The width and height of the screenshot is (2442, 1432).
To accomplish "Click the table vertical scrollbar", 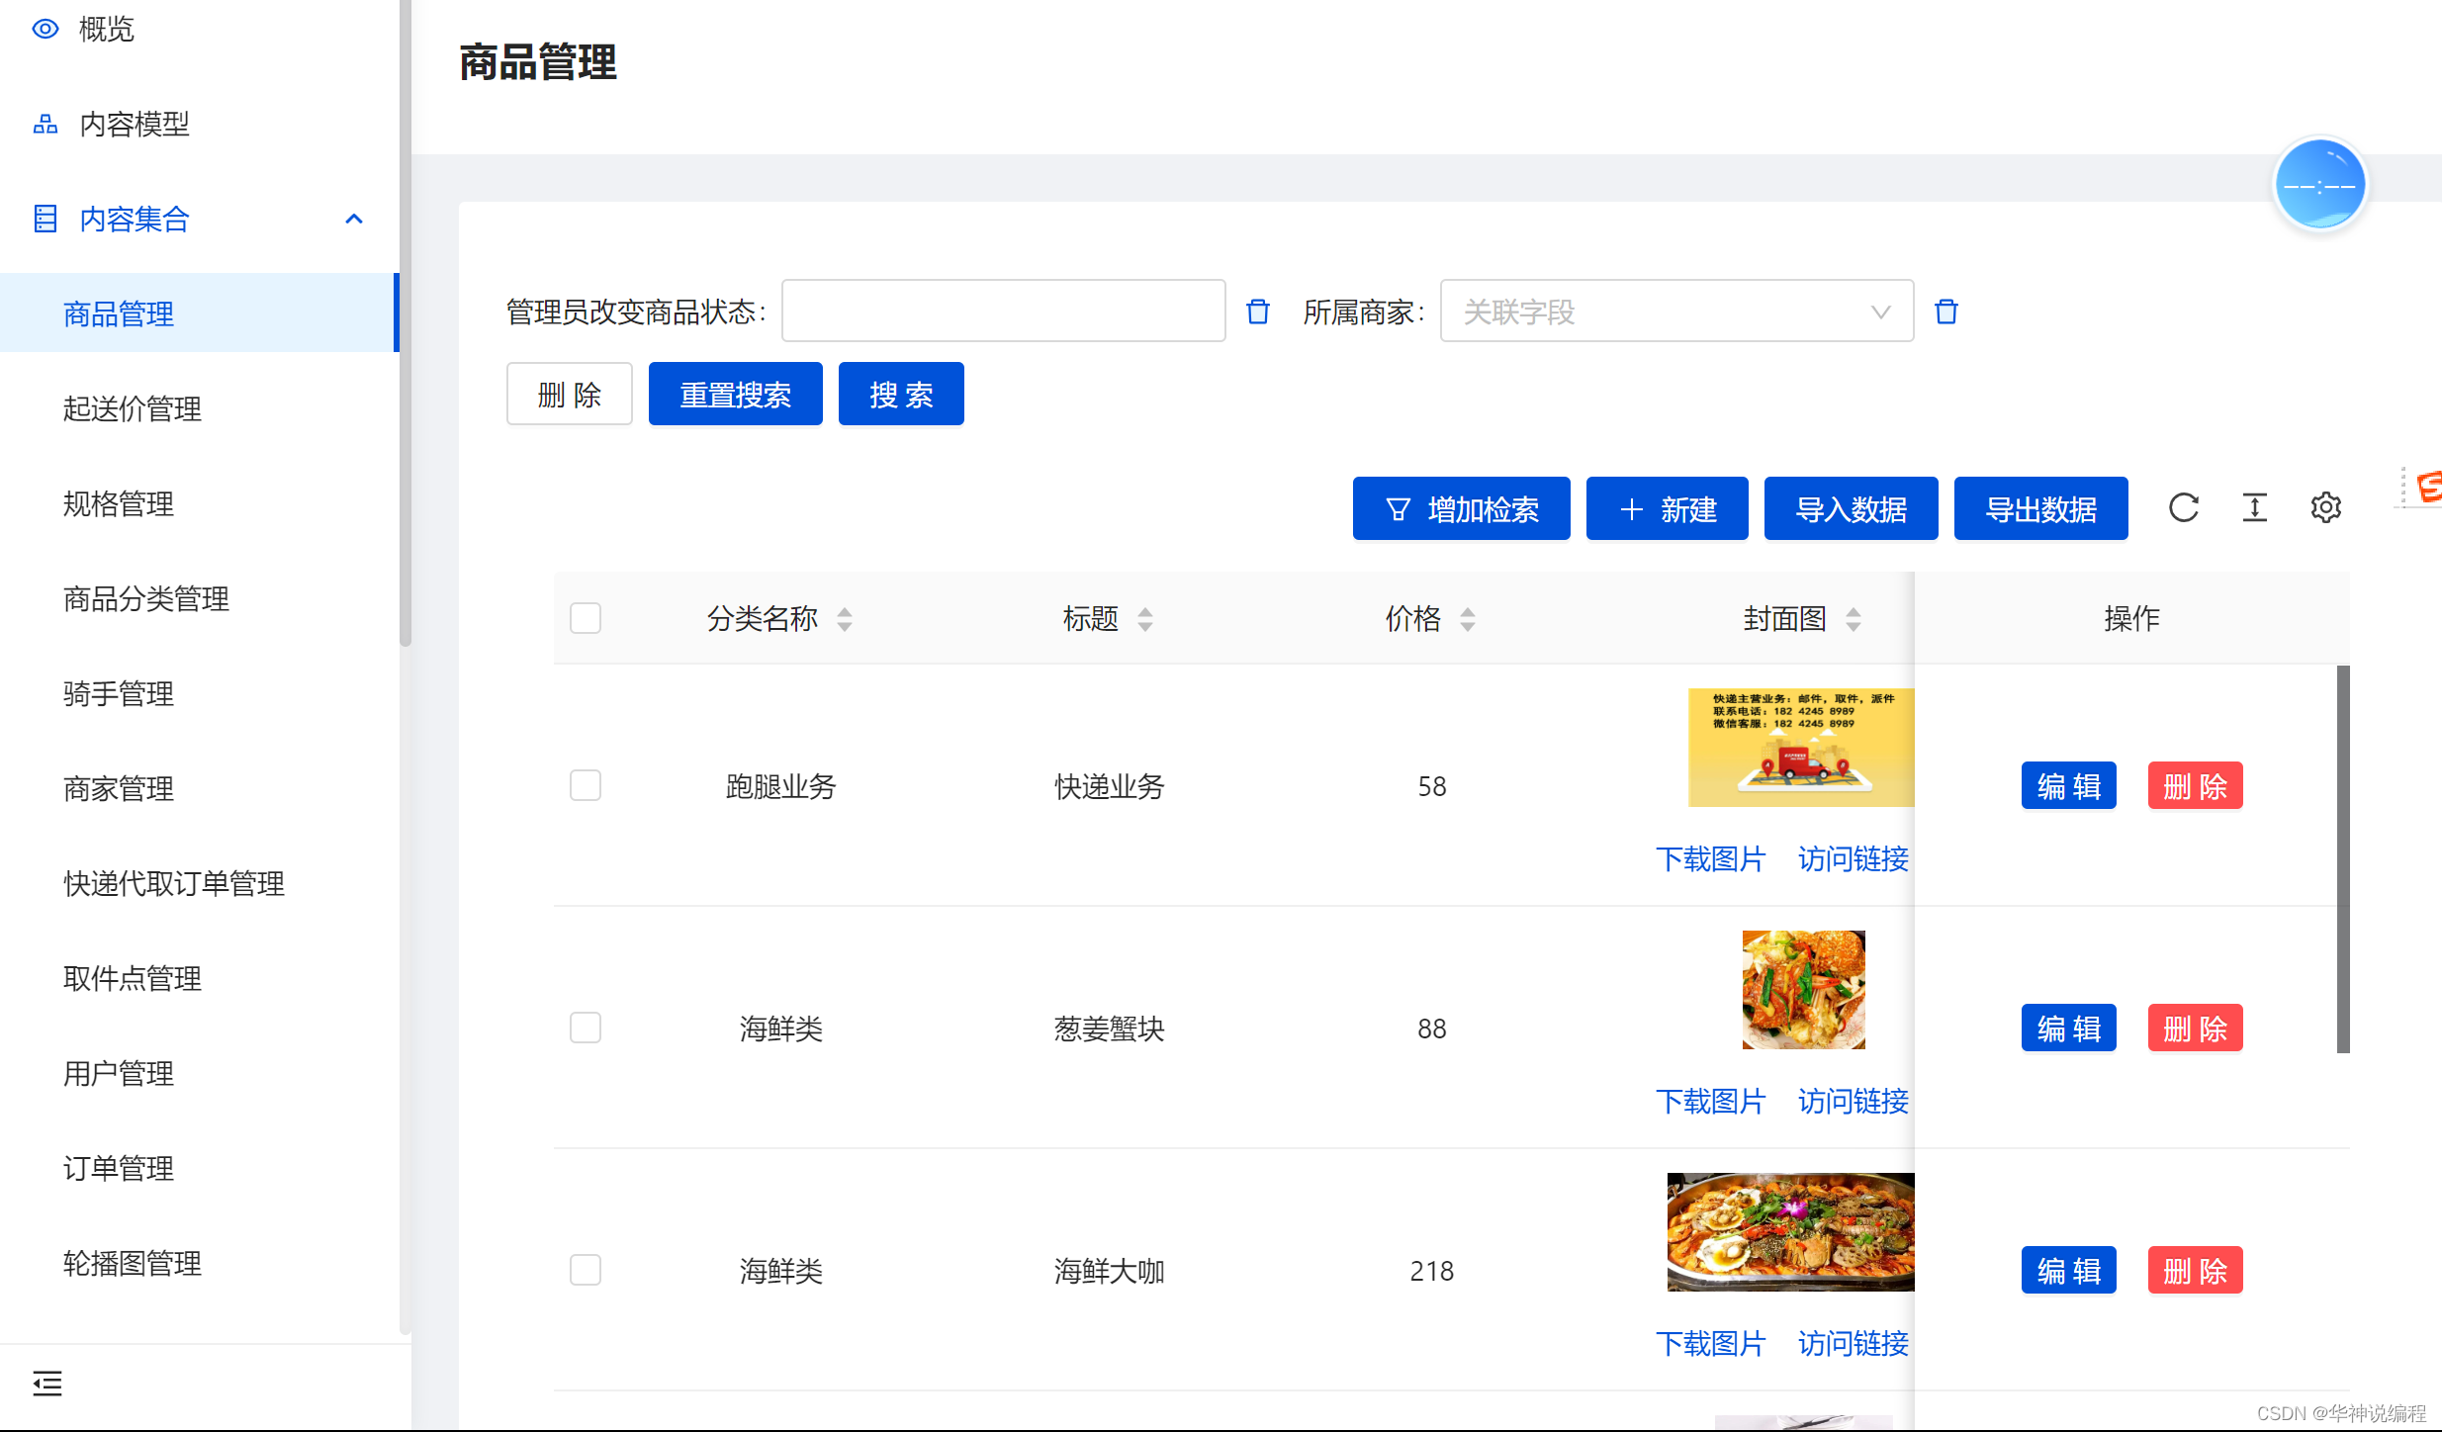I will (x=2342, y=858).
